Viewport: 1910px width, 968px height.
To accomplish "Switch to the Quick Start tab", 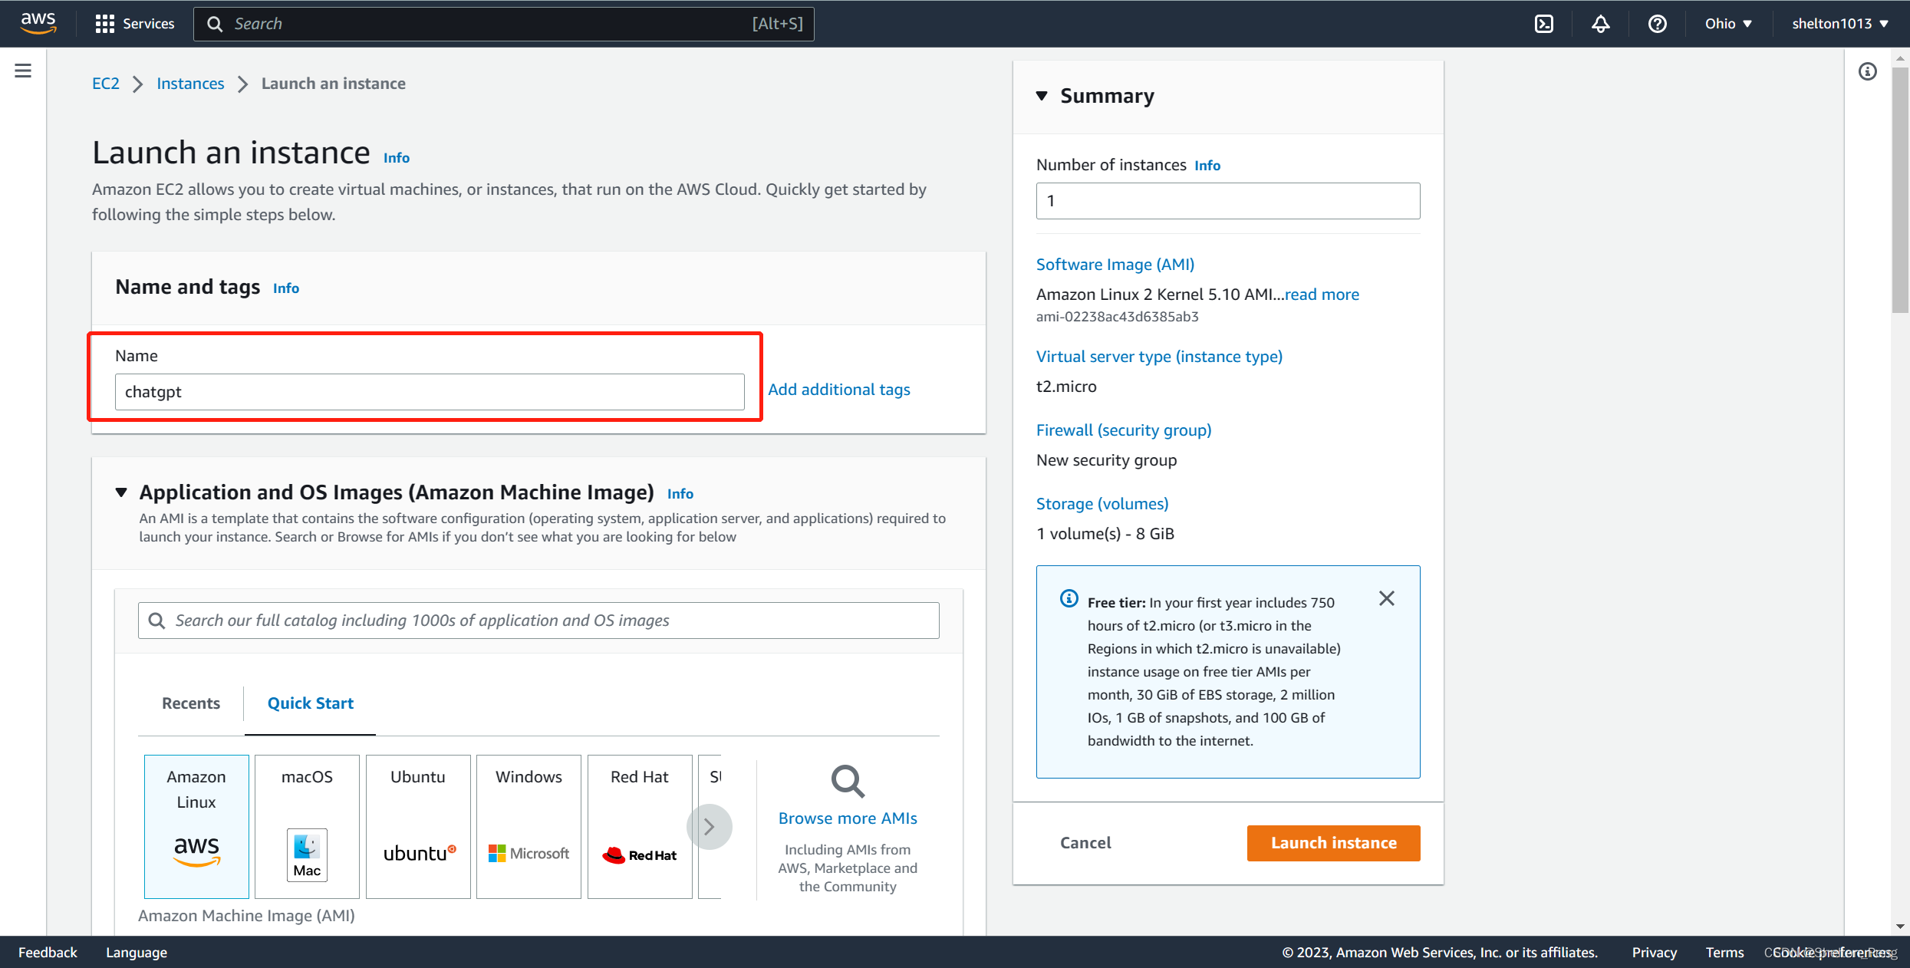I will (x=310, y=703).
